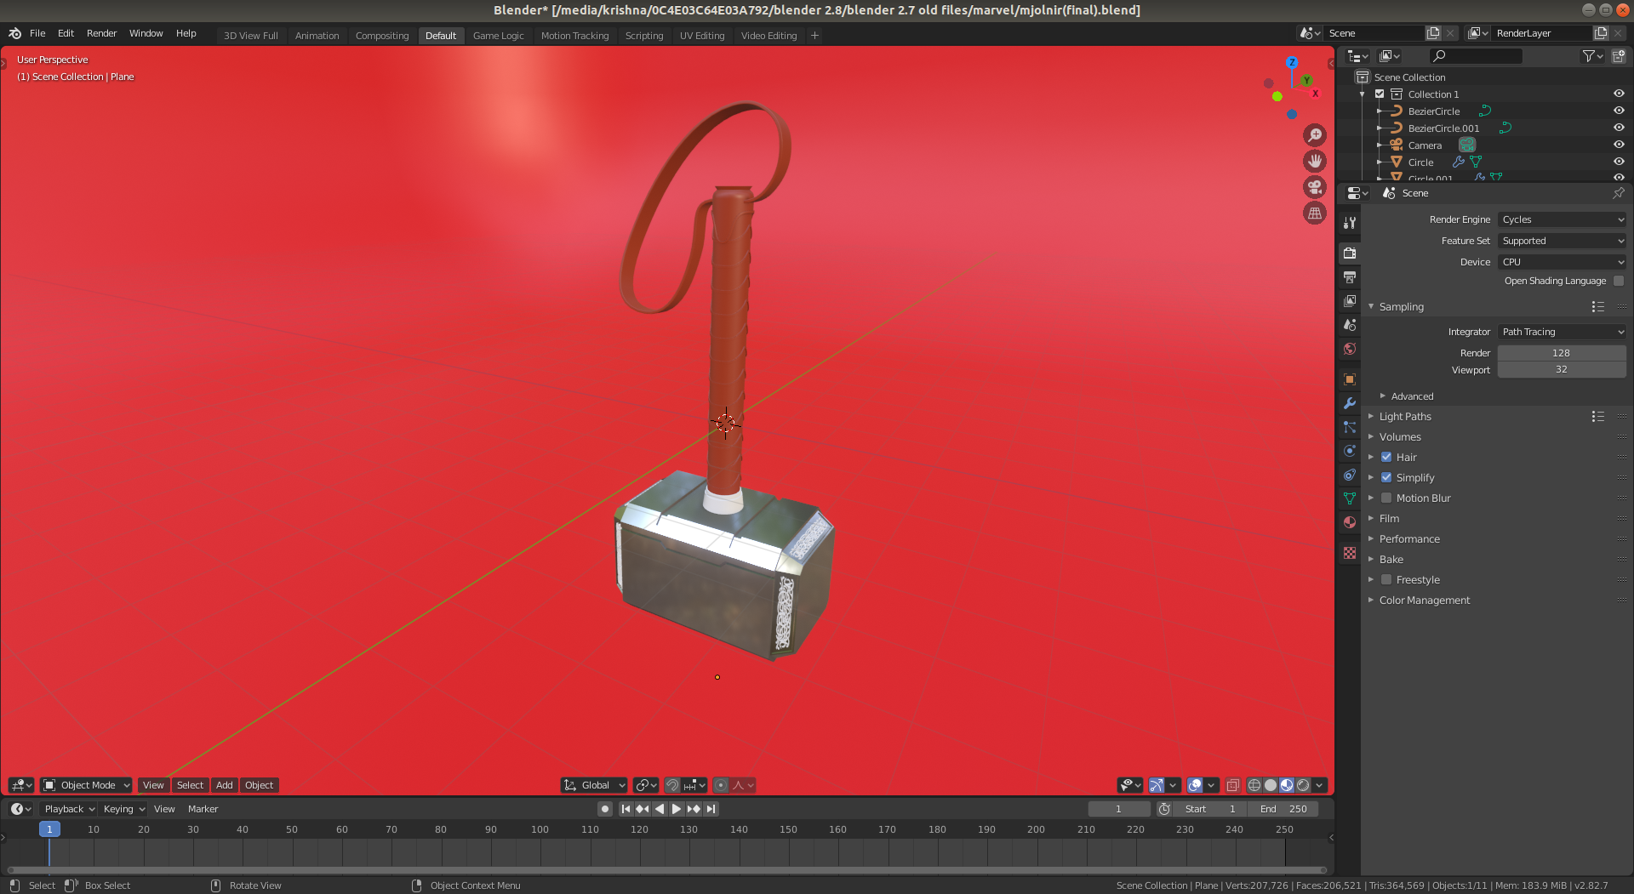This screenshot has height=894, width=1634.
Task: Open Integrator Path Tracing dropdown
Action: (x=1562, y=332)
